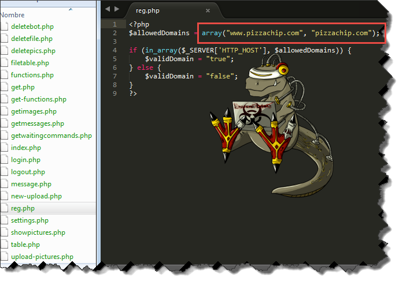Click line number 9 in gutter
Screen dimensions: 410x293
(x=114, y=93)
